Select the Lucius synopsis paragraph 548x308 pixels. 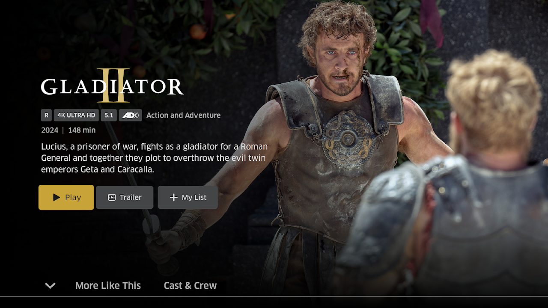pyautogui.click(x=154, y=158)
